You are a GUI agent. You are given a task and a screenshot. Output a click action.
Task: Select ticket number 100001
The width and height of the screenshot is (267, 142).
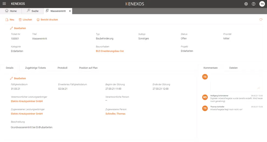pos(15,39)
